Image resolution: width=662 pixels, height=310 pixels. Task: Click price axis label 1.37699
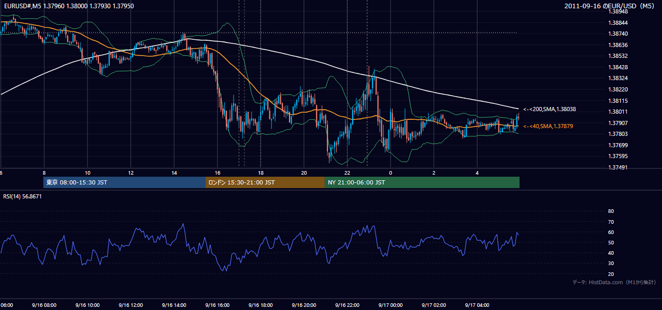coord(619,145)
